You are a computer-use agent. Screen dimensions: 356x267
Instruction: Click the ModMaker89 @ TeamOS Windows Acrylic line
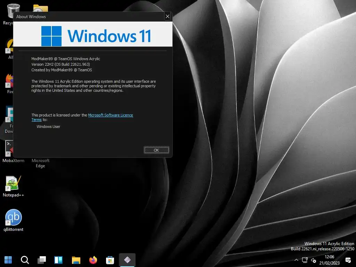[x=66, y=58]
